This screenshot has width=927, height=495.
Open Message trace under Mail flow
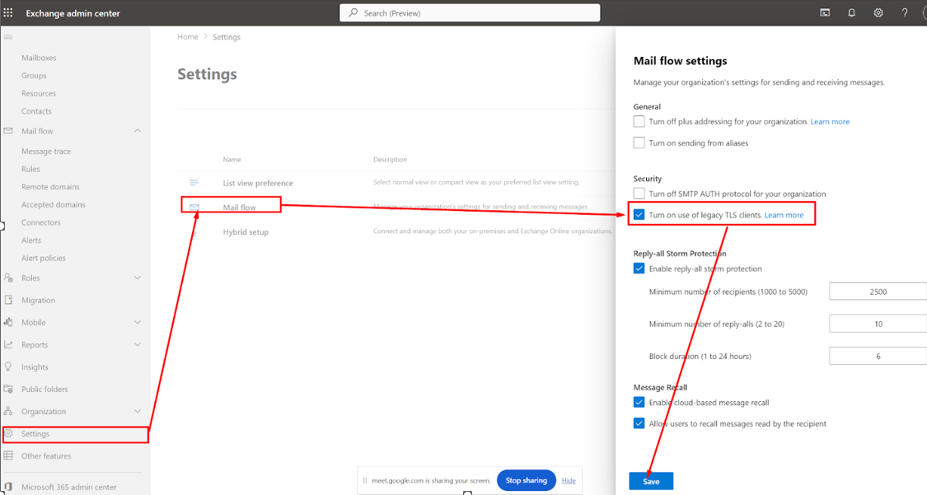click(x=46, y=152)
